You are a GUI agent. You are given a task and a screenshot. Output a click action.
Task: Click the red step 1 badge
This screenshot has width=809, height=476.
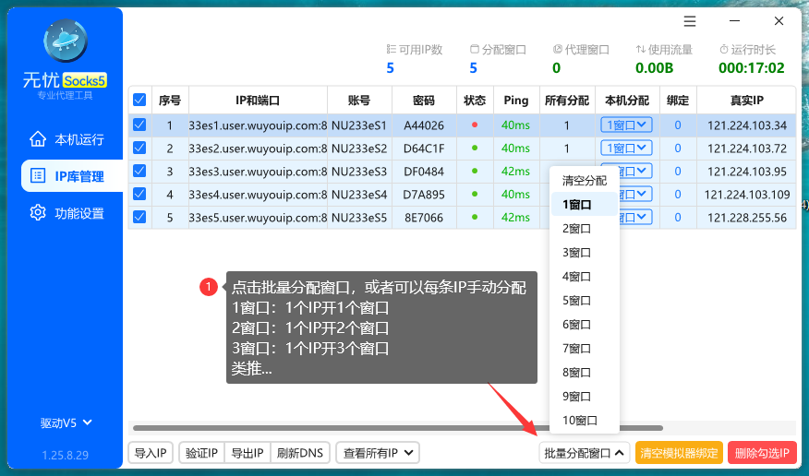click(x=209, y=287)
